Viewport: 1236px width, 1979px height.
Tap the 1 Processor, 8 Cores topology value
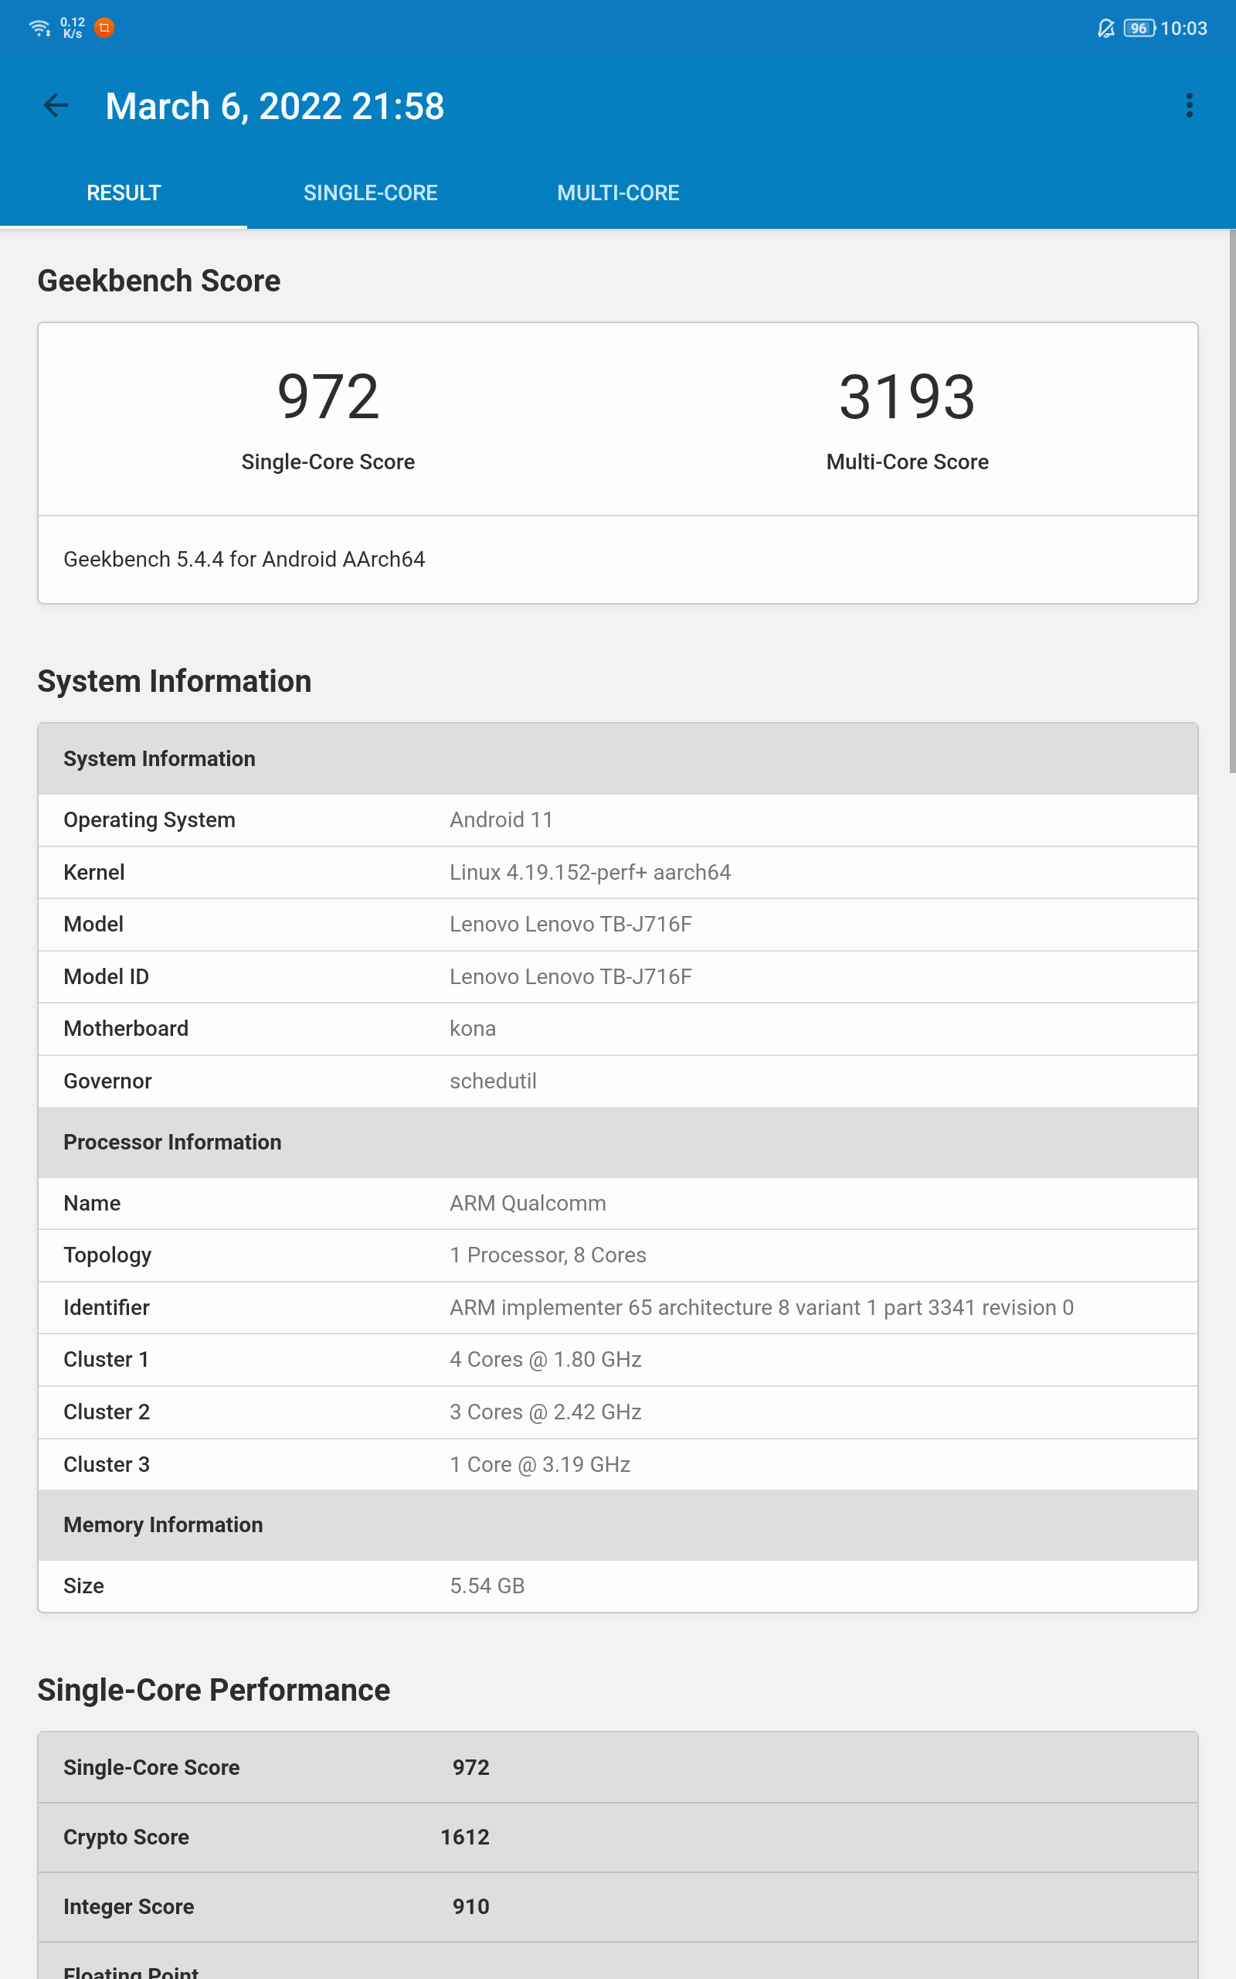(x=548, y=1255)
